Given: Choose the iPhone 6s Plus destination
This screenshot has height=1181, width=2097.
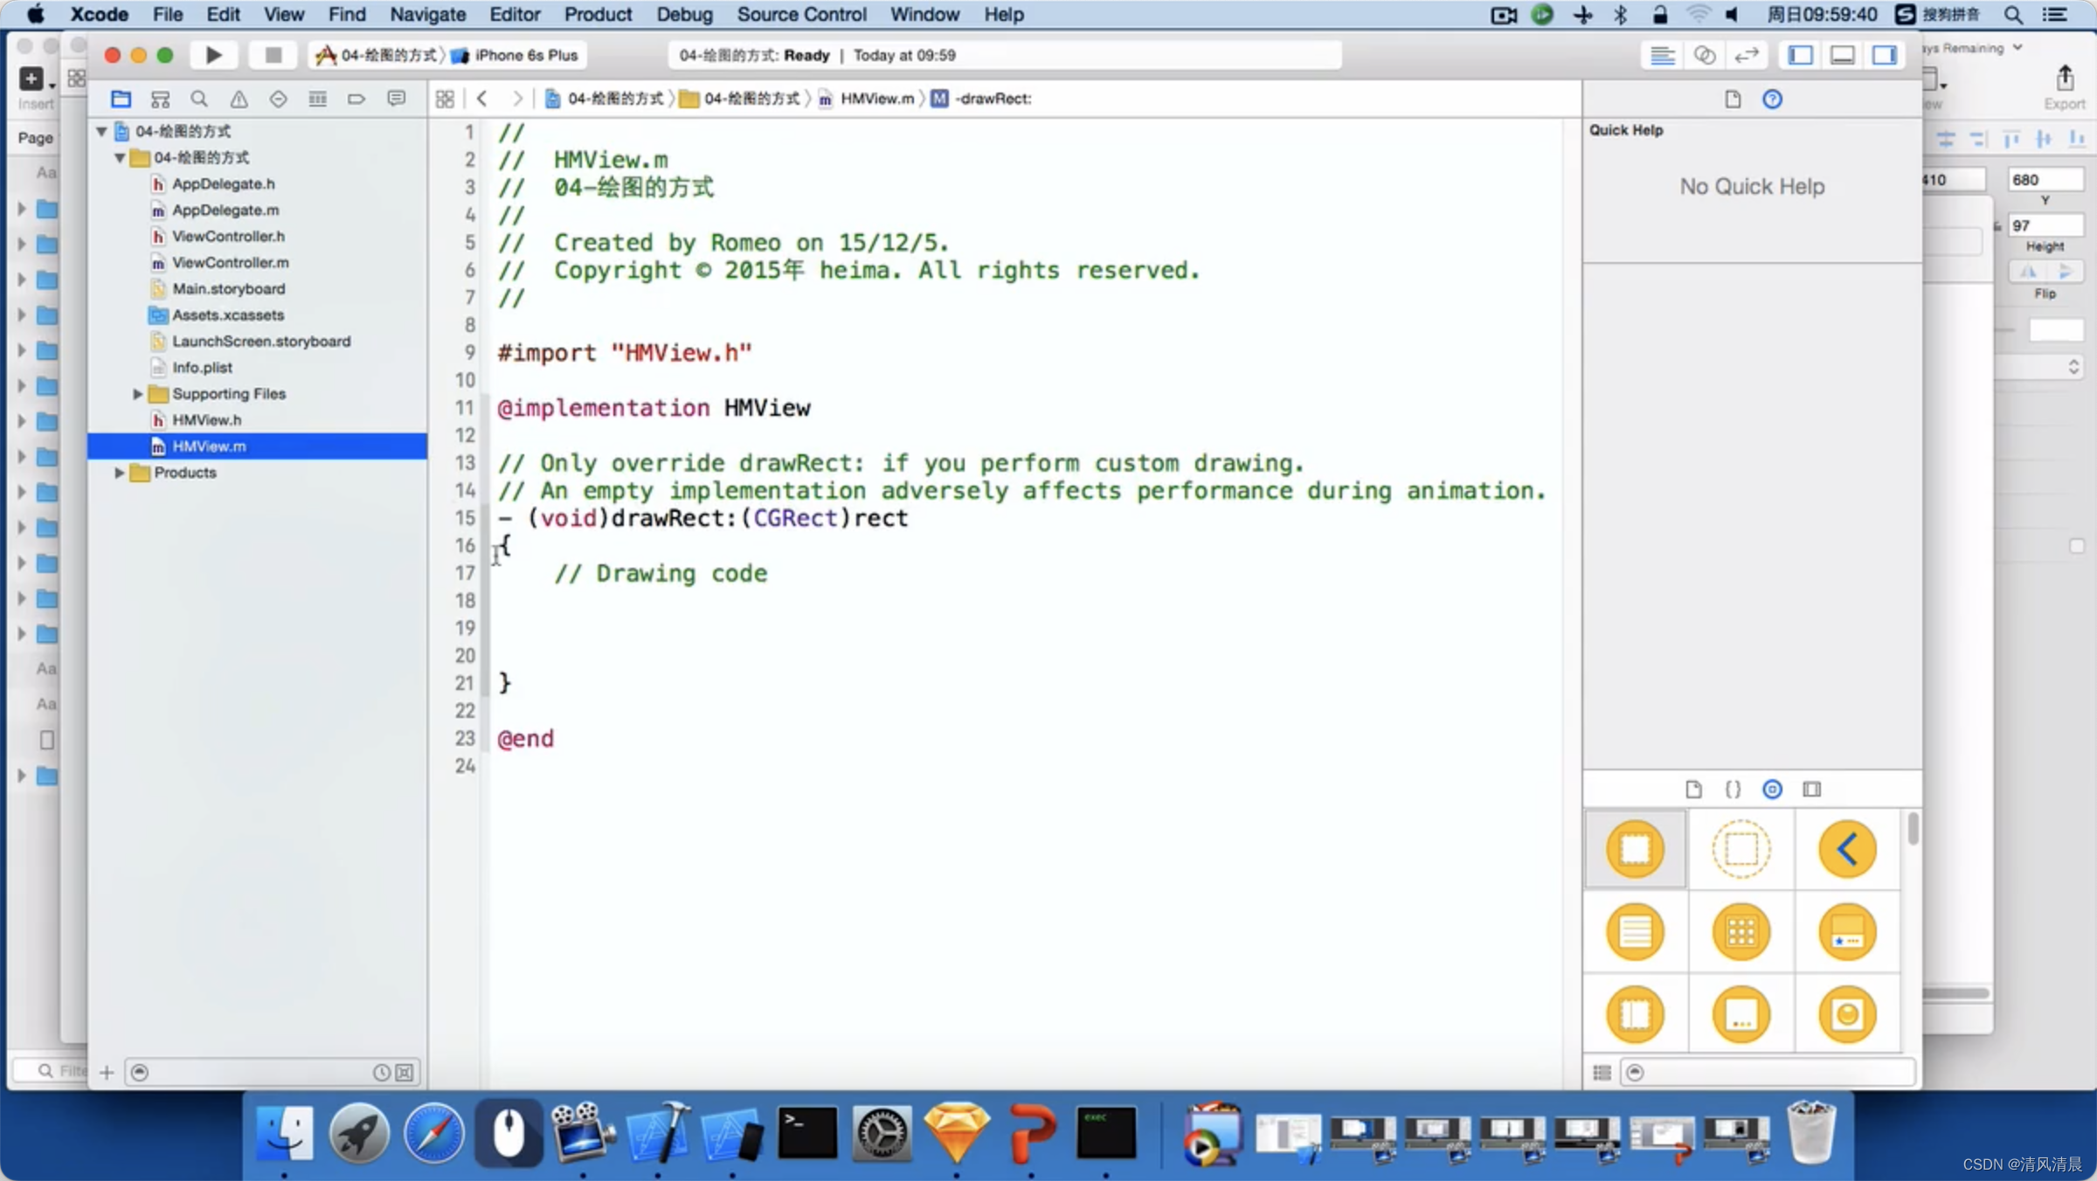Looking at the screenshot, I should pyautogui.click(x=515, y=55).
